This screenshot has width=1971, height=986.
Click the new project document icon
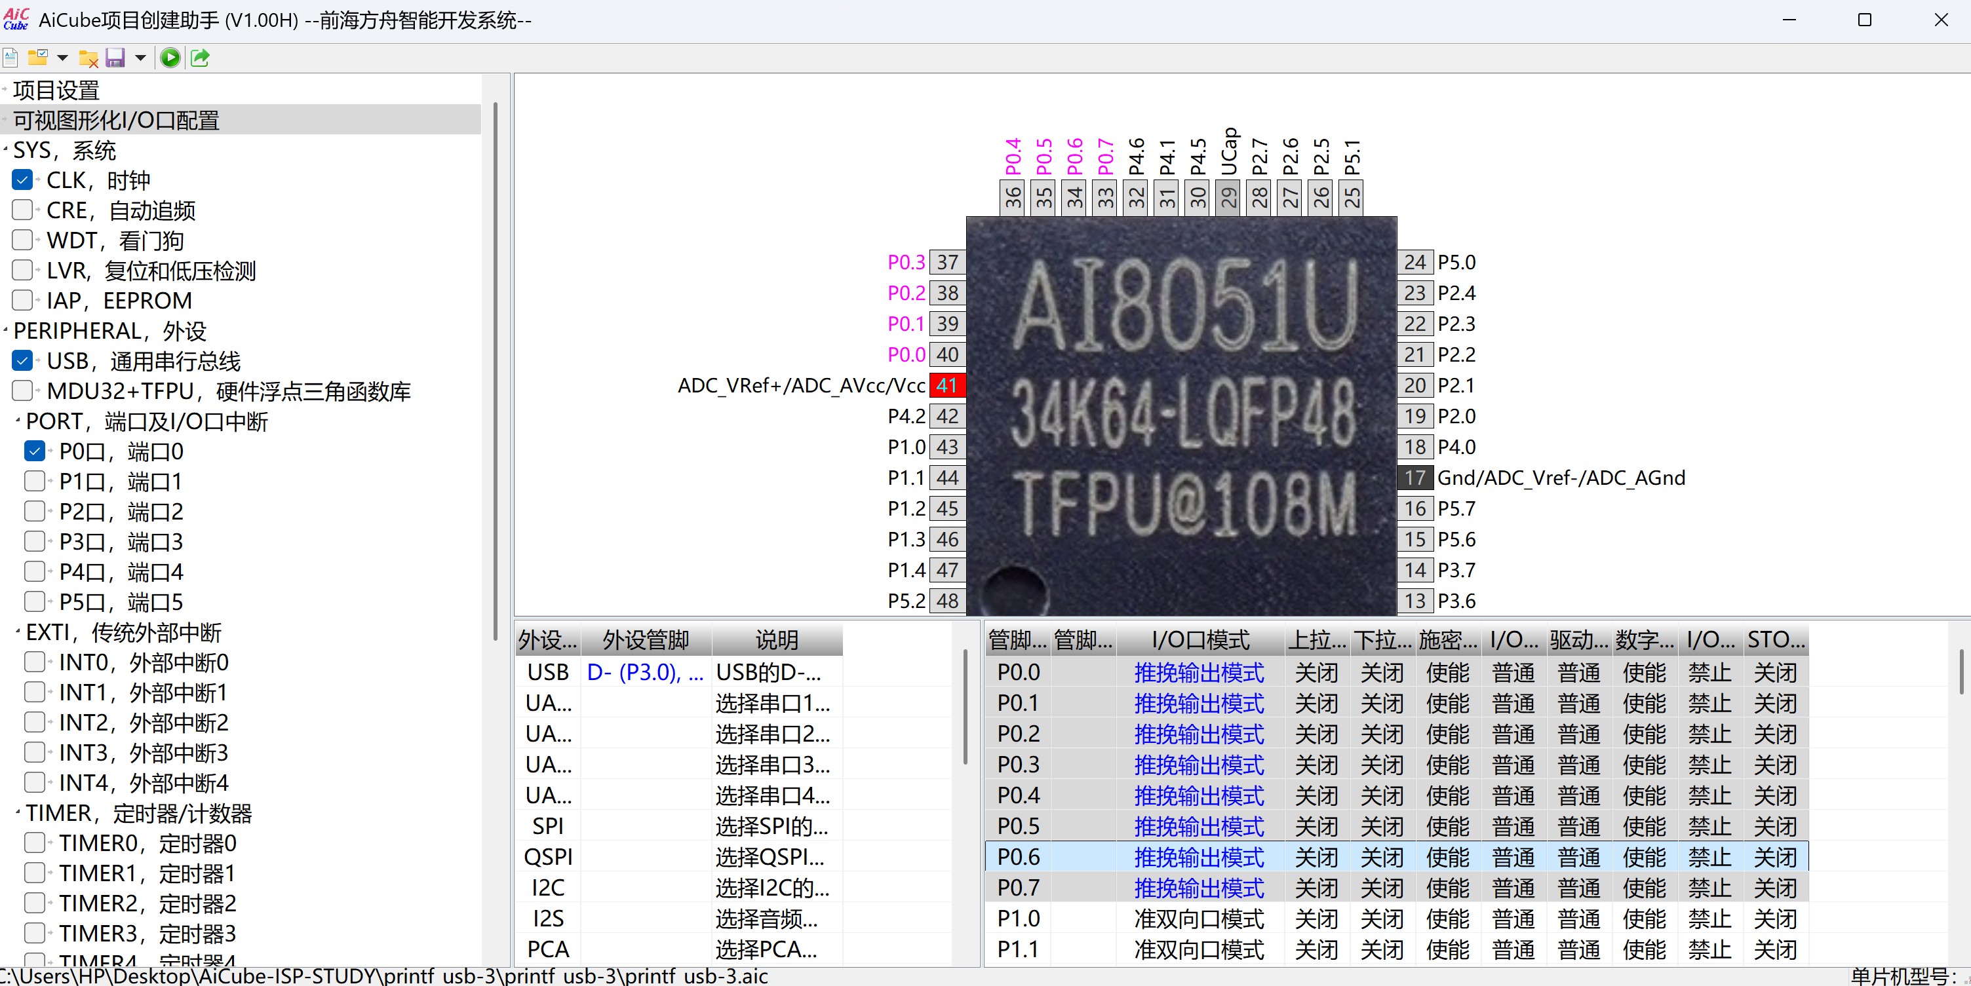(10, 58)
